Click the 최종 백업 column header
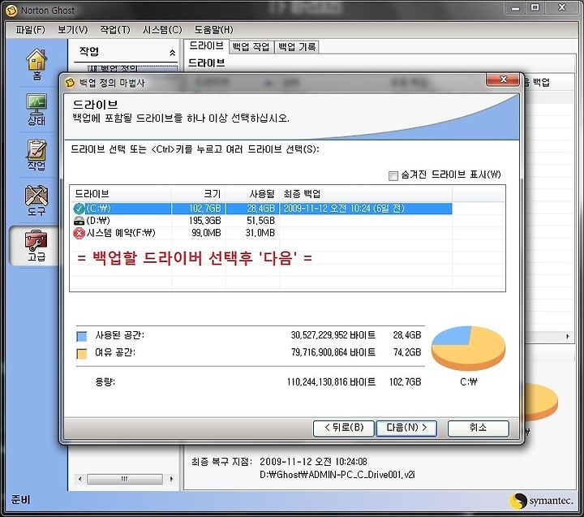 coord(366,194)
